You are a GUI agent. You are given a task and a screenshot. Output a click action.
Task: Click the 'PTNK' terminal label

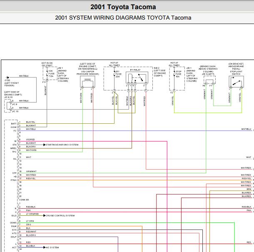coord(14,180)
